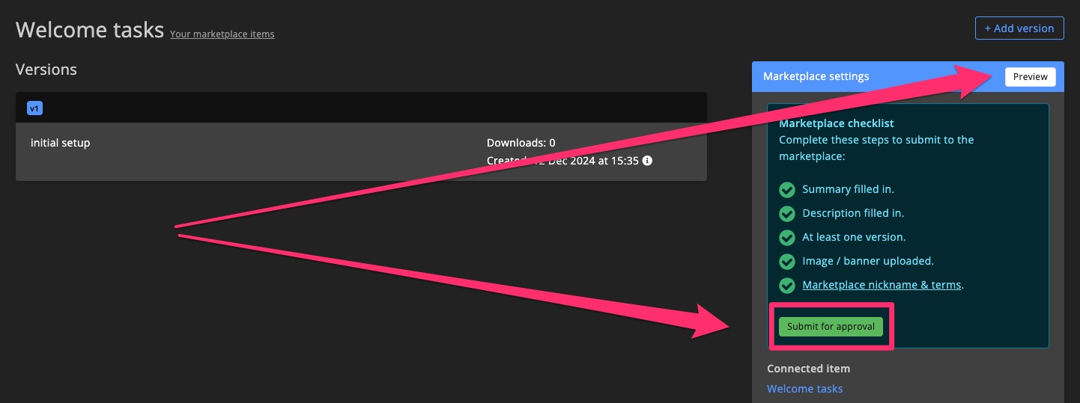Open the marketplace Preview button
This screenshot has width=1080, height=403.
(1031, 76)
